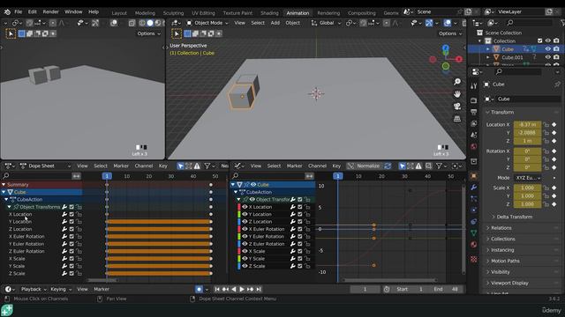Uncheck the X Scale checkbox in Dope Sheet

point(72,259)
